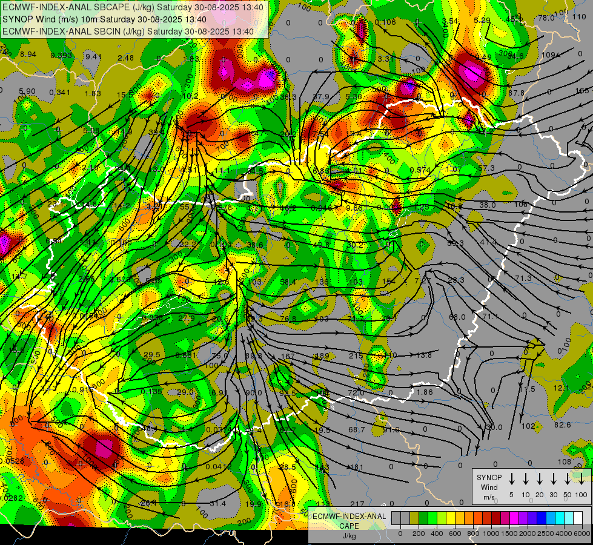The width and height of the screenshot is (593, 545).
Task: Click the map value 8.94
Action: (x=28, y=54)
